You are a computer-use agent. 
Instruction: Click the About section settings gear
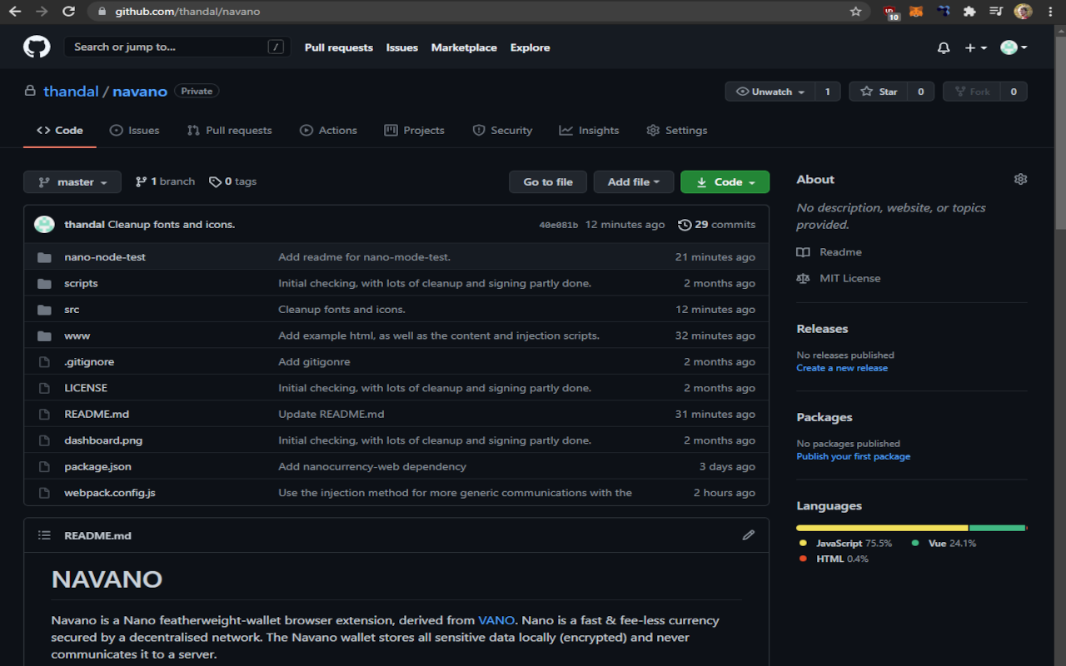[1020, 179]
